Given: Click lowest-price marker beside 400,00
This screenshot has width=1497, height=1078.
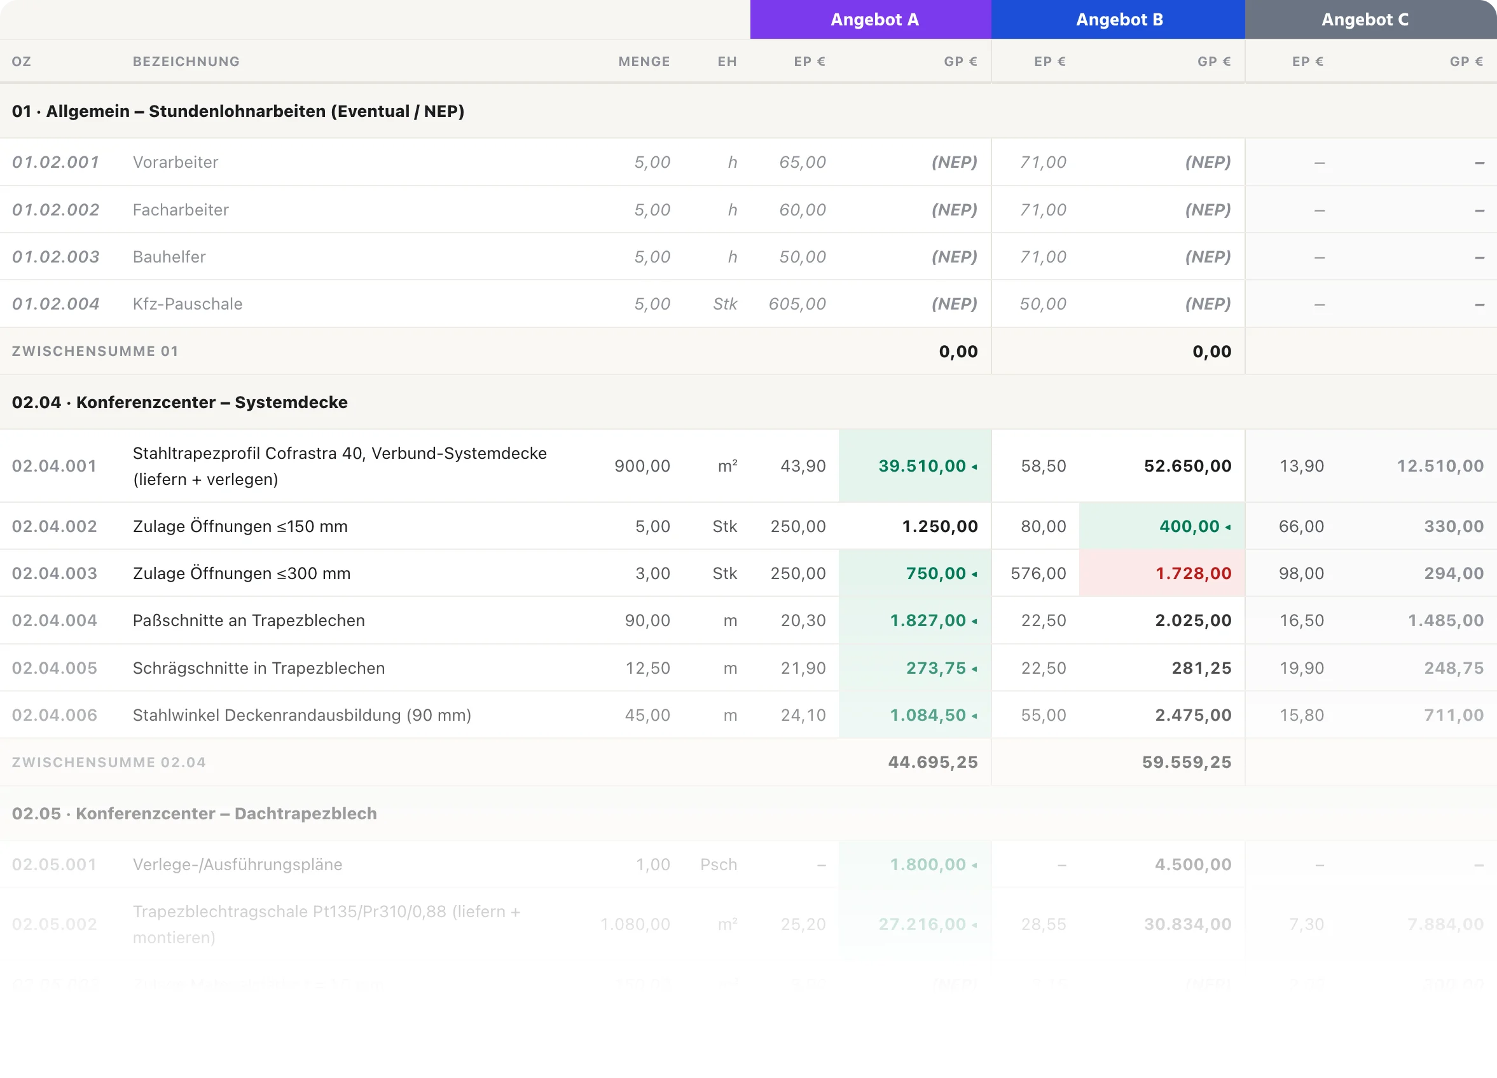Looking at the screenshot, I should pos(1228,527).
